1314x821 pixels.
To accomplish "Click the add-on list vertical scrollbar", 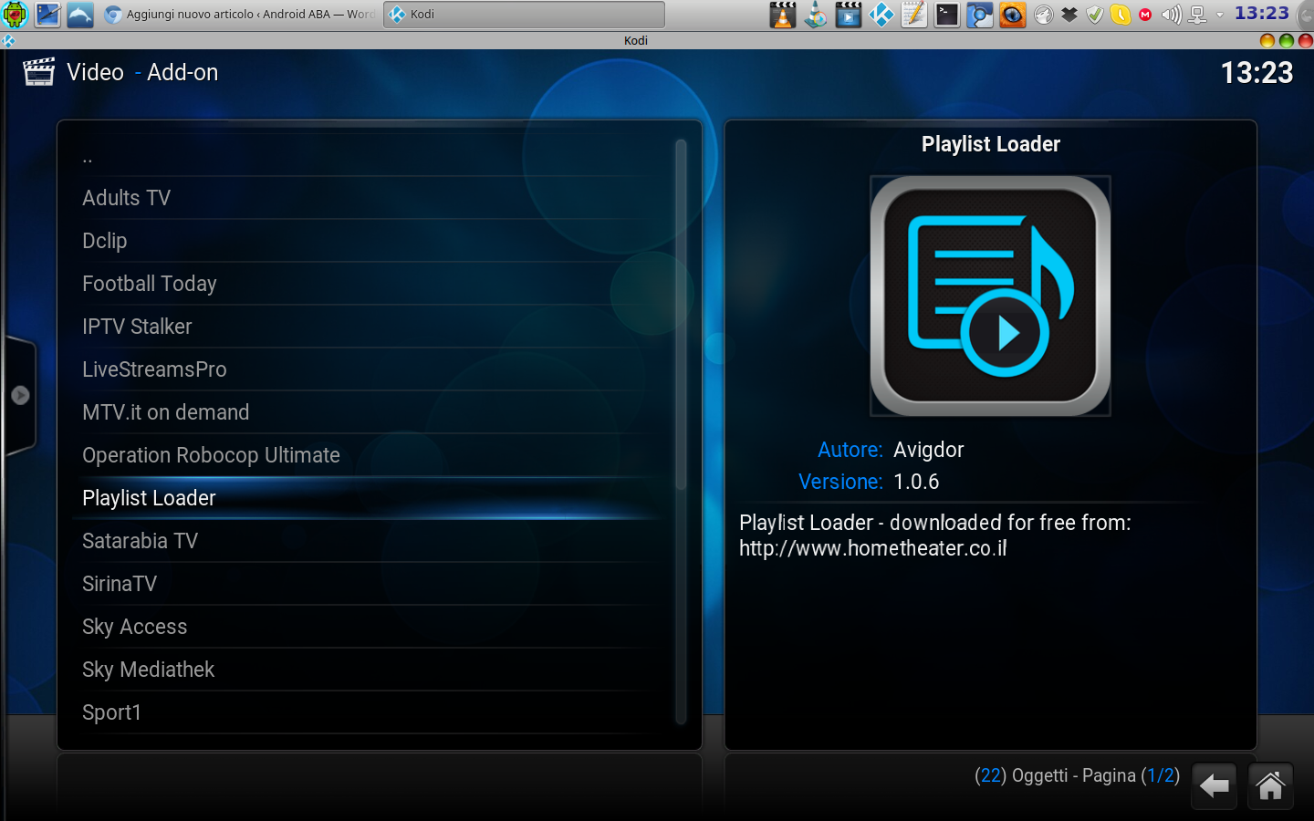I will (681, 431).
